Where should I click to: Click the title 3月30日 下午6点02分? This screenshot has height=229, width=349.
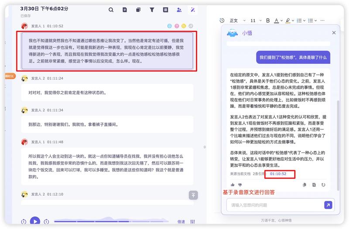pos(44,9)
